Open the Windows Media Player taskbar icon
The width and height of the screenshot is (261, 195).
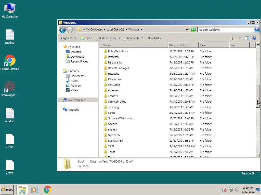click(x=35, y=190)
